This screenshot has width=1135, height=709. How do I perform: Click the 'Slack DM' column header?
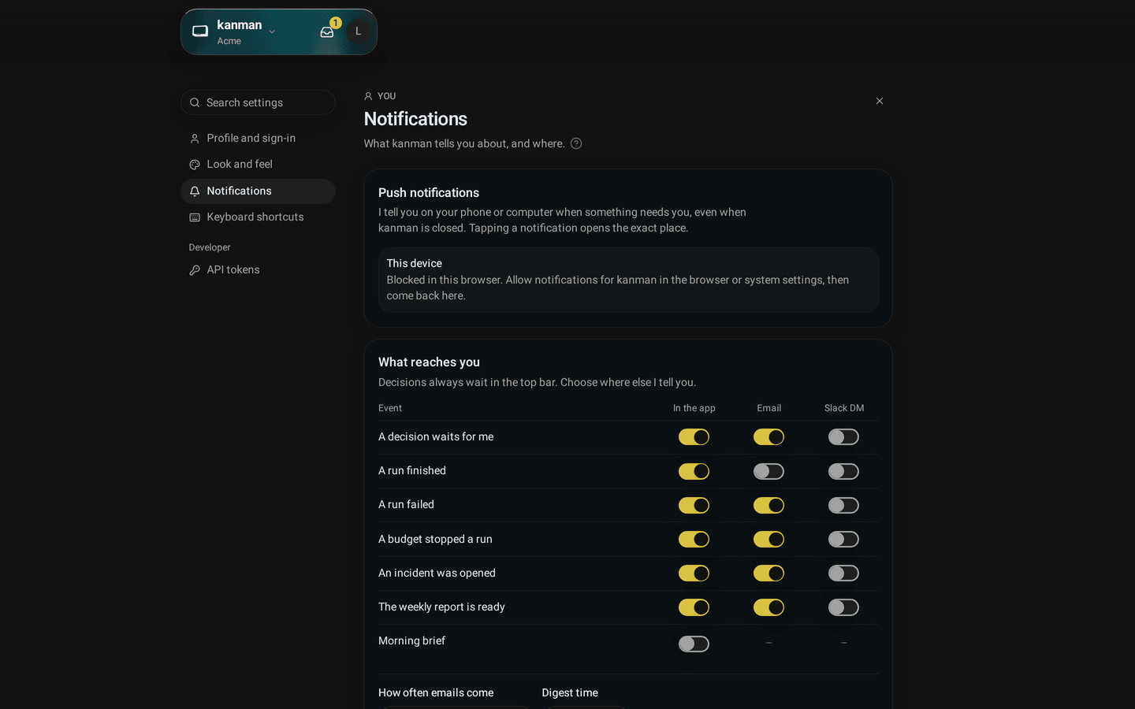(844, 408)
